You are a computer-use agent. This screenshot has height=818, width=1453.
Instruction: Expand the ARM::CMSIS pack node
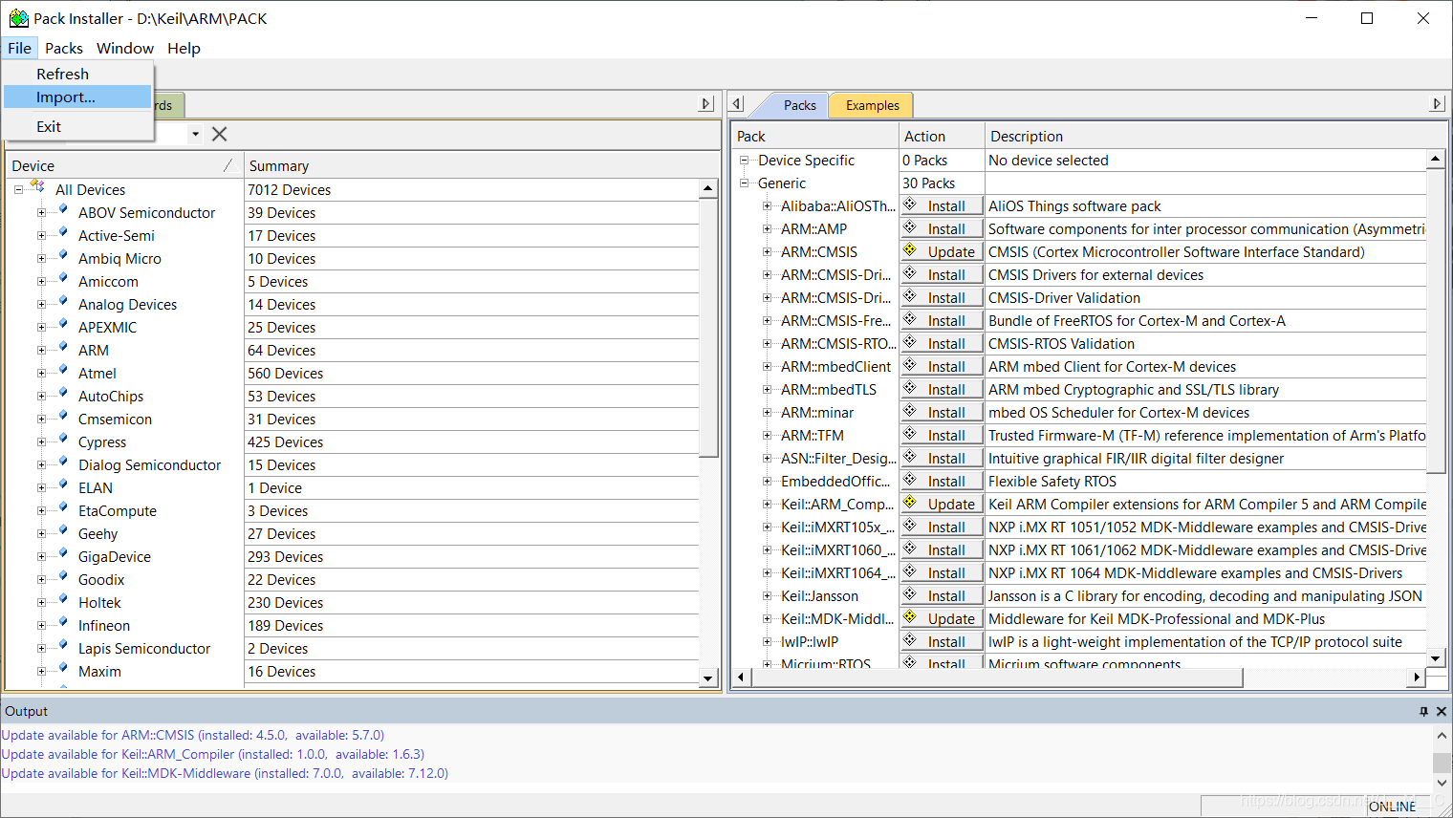767,252
